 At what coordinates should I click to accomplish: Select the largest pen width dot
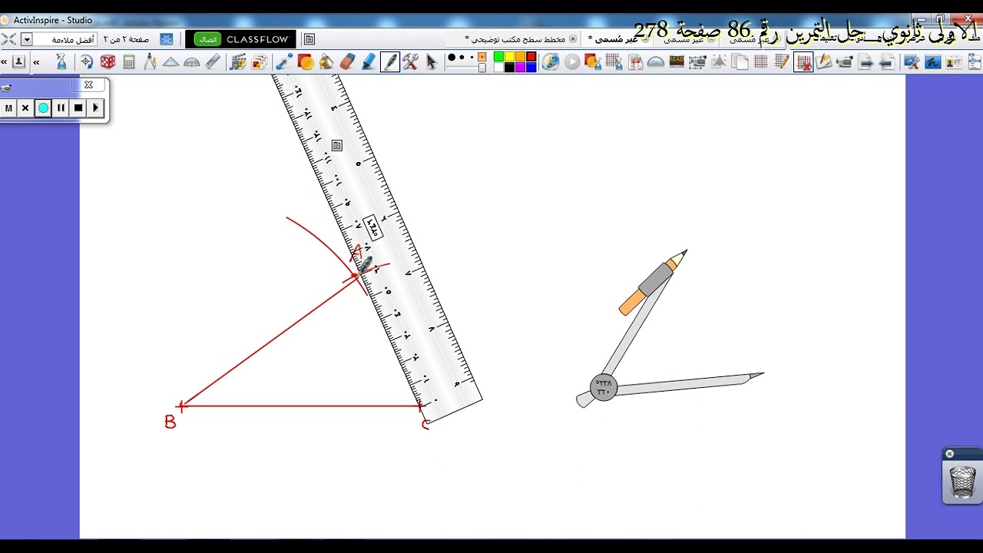coord(452,57)
